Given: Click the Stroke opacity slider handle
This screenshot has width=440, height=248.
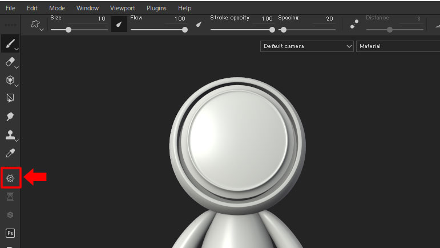Looking at the screenshot, I should pyautogui.click(x=272, y=30).
